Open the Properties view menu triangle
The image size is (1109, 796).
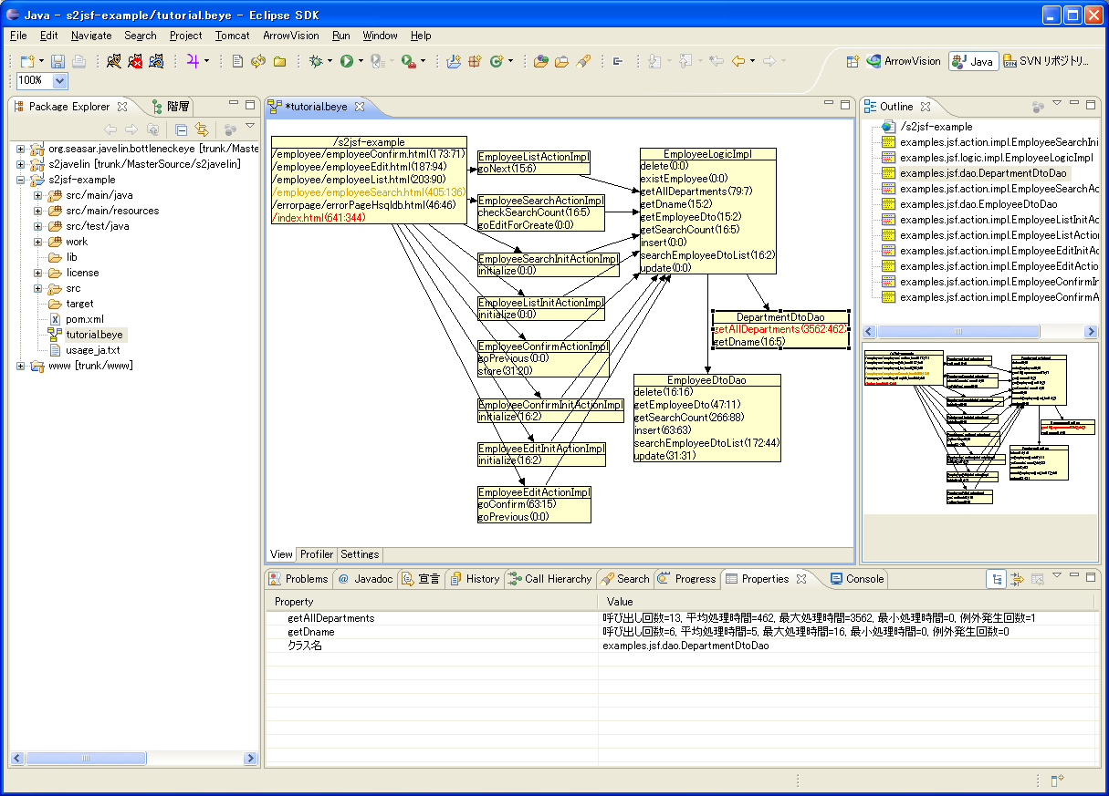[x=1057, y=576]
